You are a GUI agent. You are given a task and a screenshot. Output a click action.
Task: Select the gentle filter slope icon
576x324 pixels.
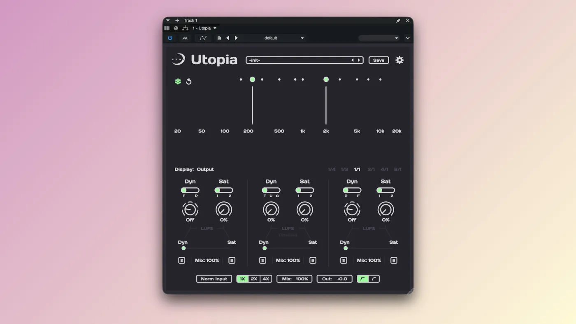pyautogui.click(x=374, y=279)
